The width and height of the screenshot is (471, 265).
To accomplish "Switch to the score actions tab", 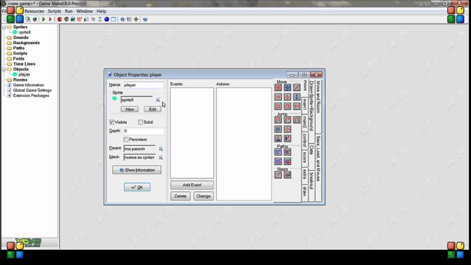I will (x=305, y=158).
